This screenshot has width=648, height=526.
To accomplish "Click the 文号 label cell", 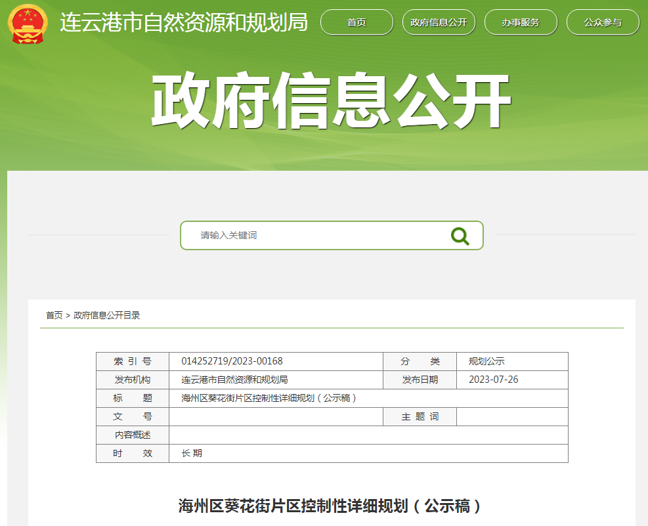I will pyautogui.click(x=133, y=416).
